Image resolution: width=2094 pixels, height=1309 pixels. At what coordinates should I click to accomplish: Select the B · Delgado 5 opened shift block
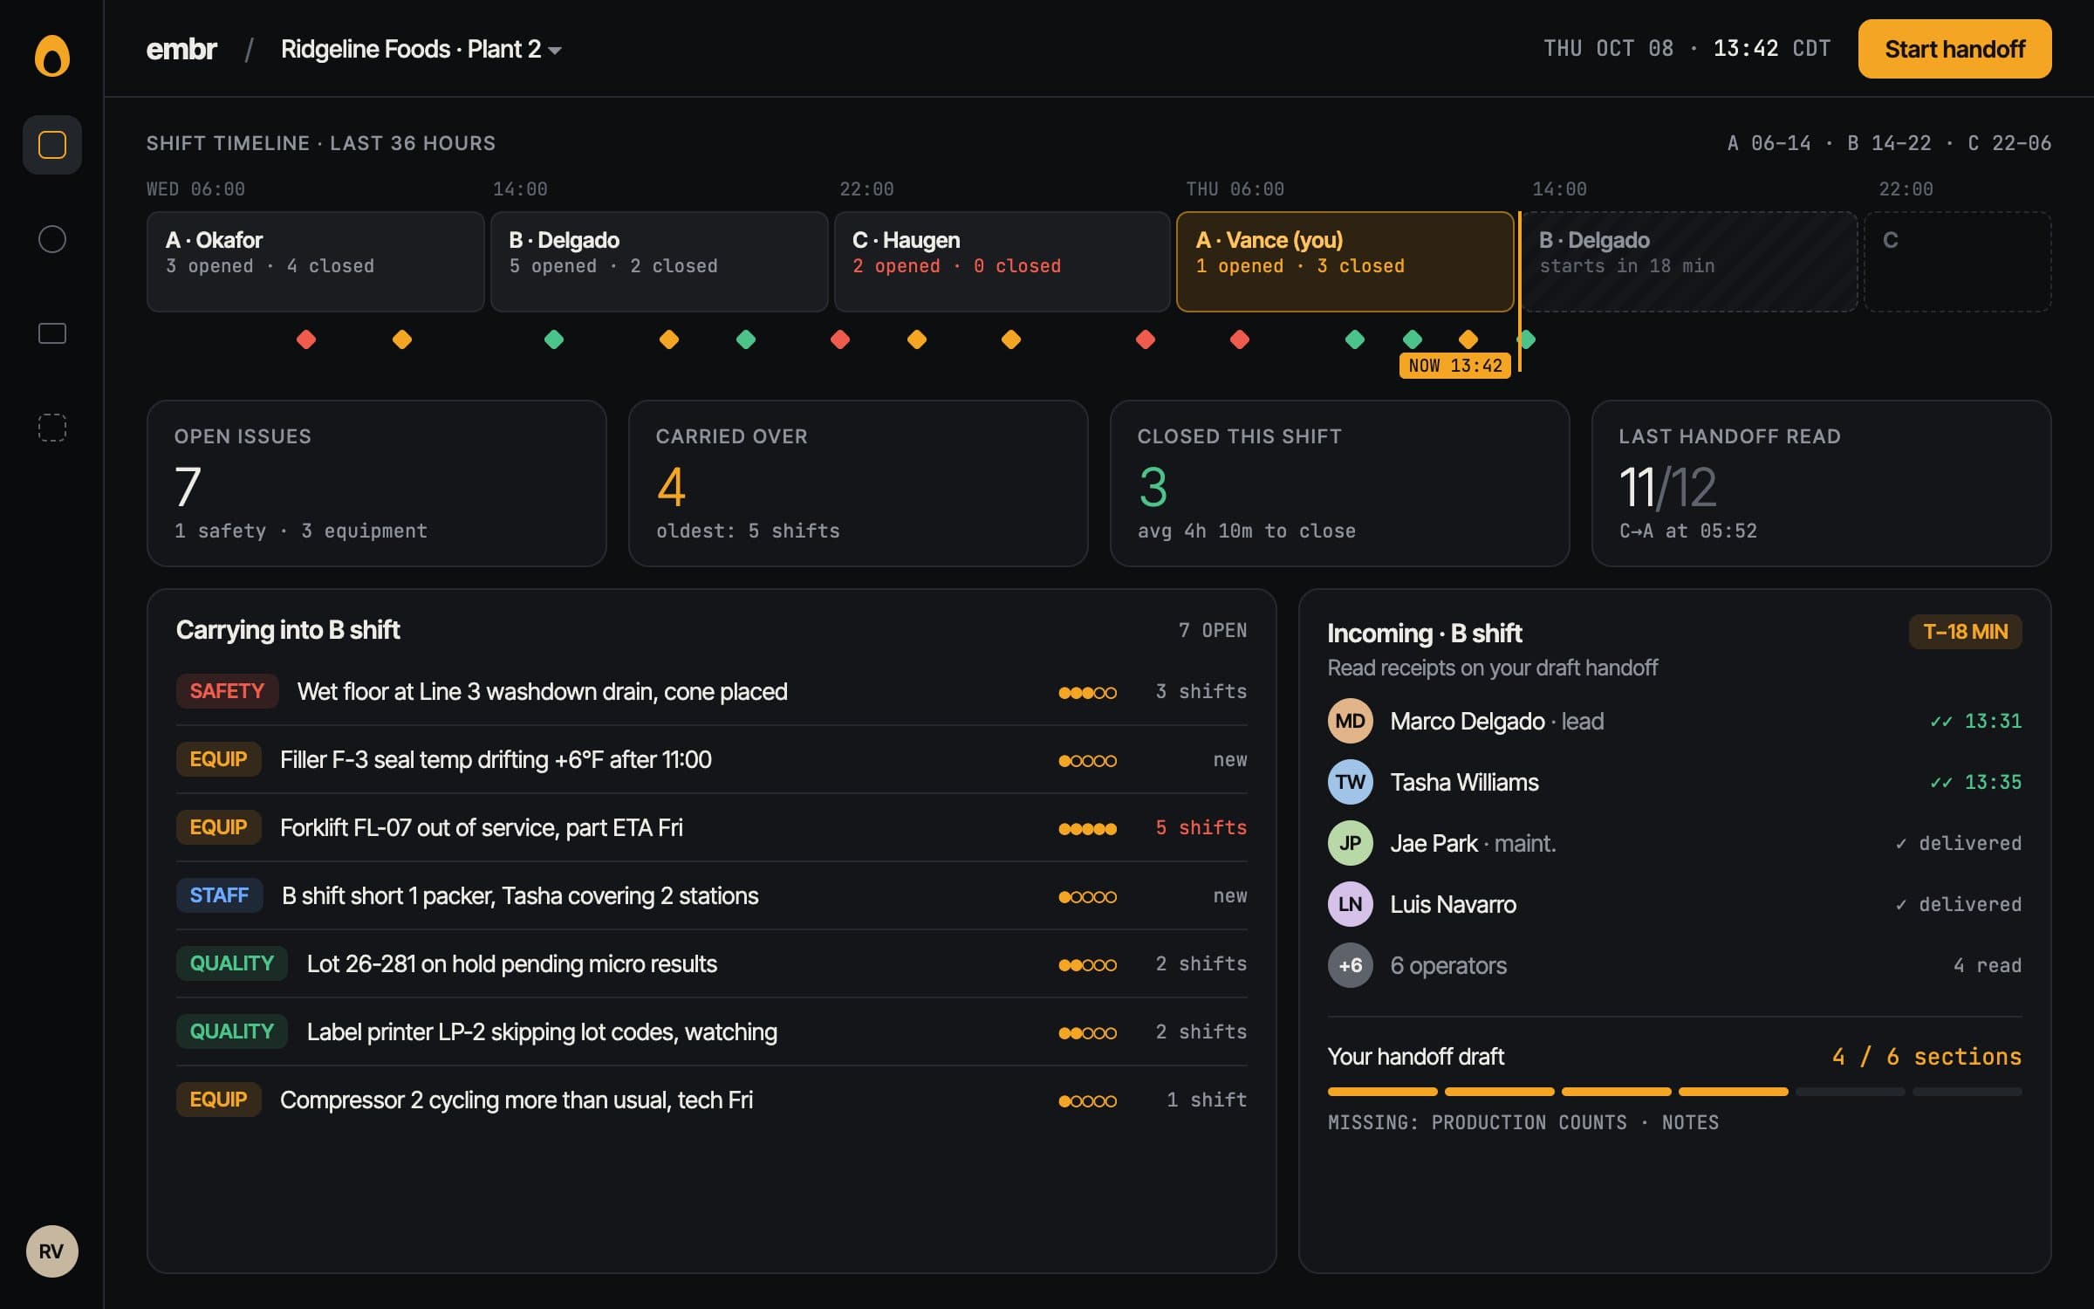659,262
